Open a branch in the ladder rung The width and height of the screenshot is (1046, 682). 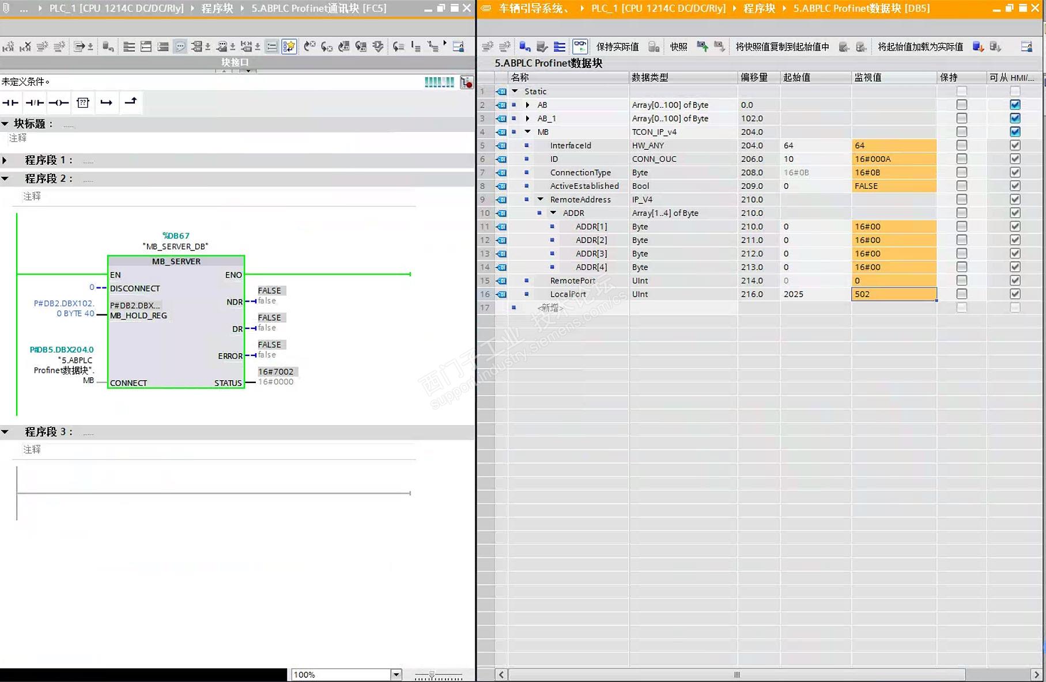(107, 103)
